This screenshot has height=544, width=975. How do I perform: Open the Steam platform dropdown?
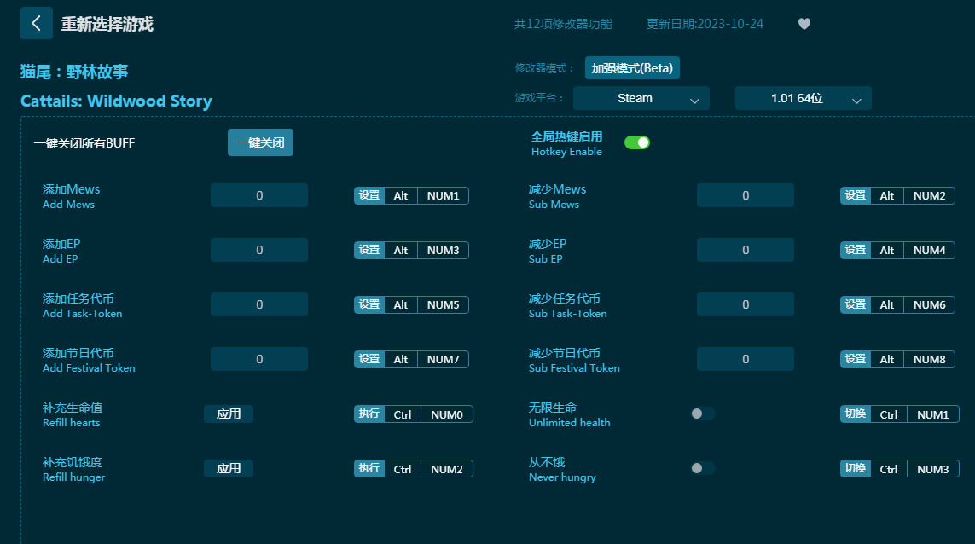click(641, 98)
